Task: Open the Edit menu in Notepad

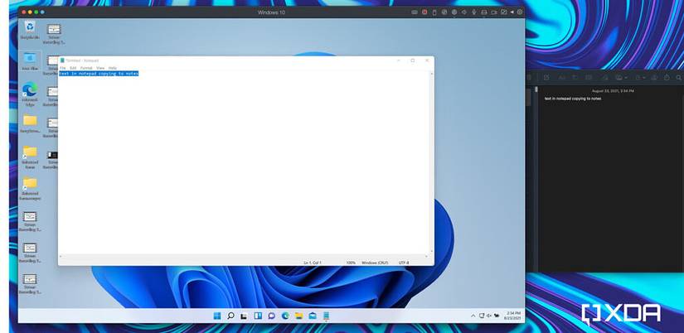Action: pos(73,68)
